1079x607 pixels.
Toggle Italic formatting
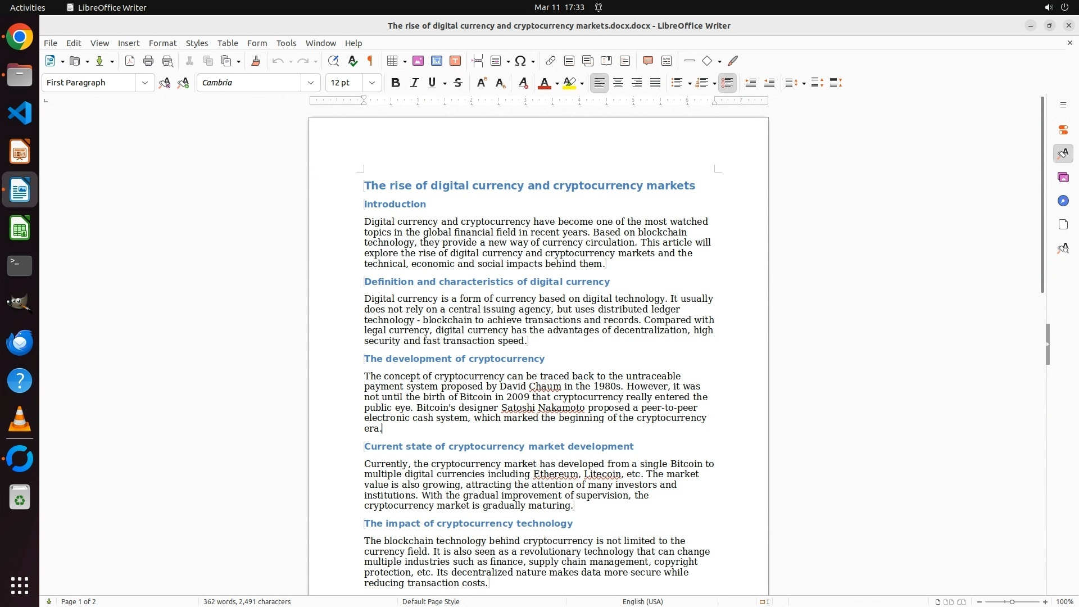click(x=414, y=83)
